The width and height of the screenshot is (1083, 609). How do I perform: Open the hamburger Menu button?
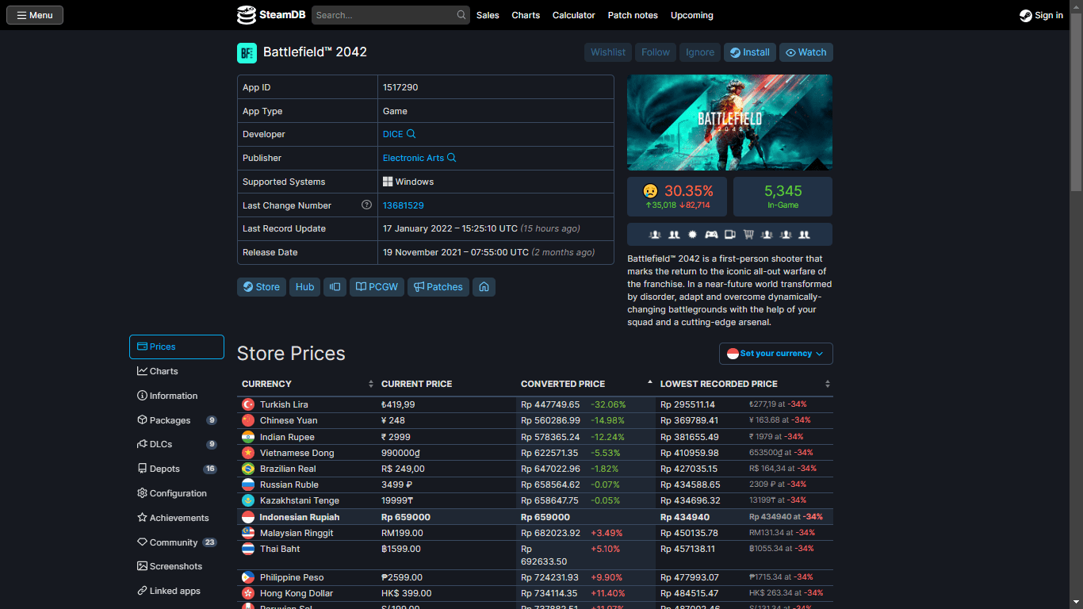point(35,15)
